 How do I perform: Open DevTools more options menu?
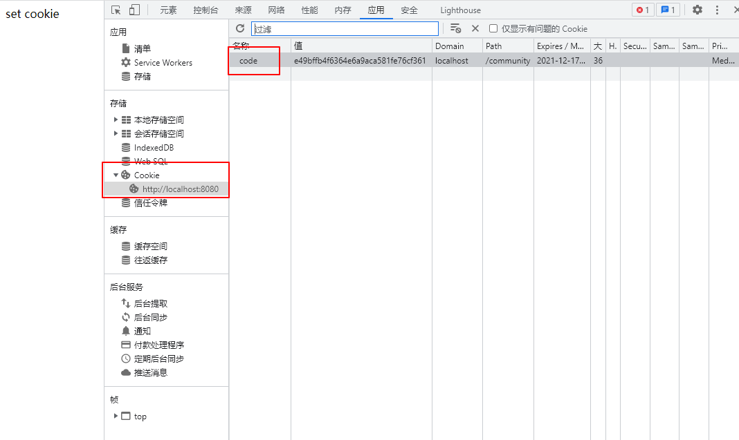(x=717, y=10)
